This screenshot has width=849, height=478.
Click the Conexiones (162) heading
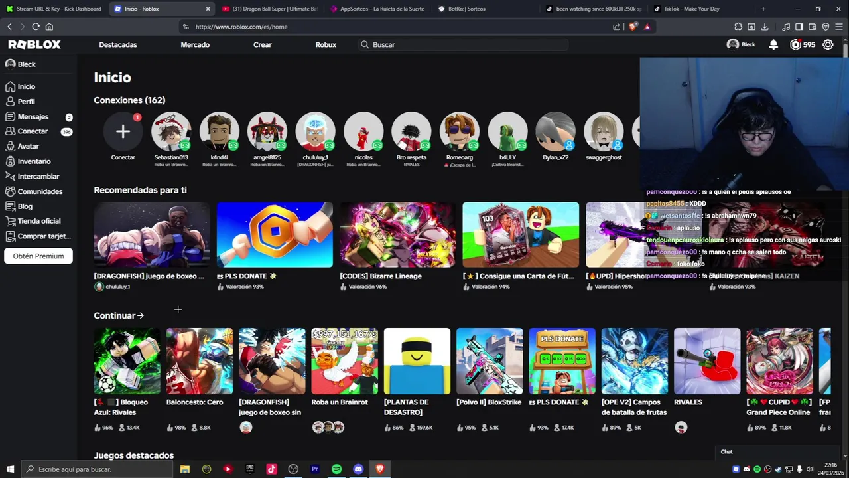[129, 100]
